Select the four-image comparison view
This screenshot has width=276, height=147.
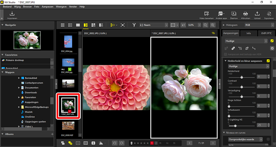coord(93,25)
